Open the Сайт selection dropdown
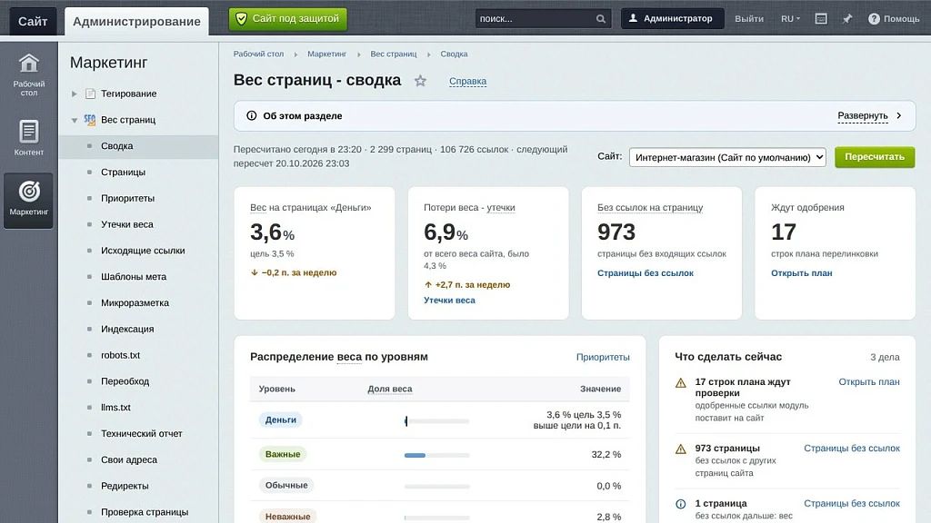The image size is (931, 523). [x=727, y=157]
